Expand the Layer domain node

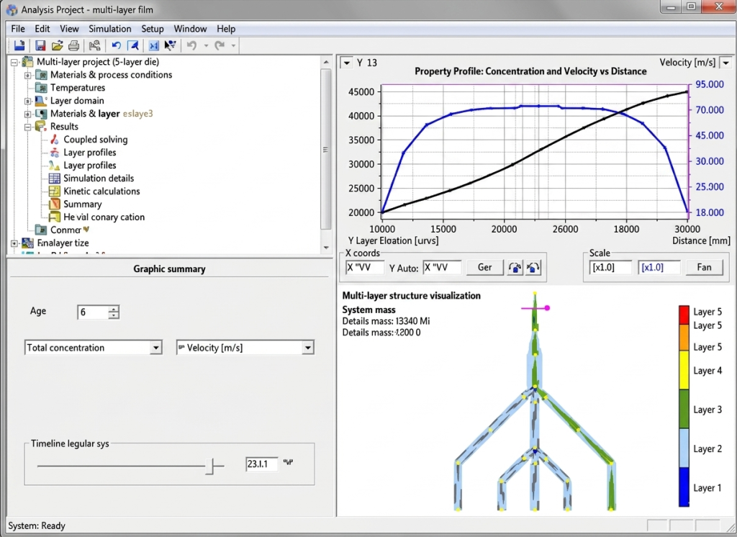pos(28,101)
